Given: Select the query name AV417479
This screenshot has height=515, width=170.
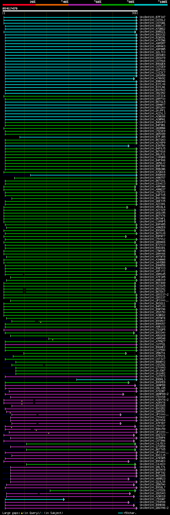Looking at the screenshot, I should point(10,8).
